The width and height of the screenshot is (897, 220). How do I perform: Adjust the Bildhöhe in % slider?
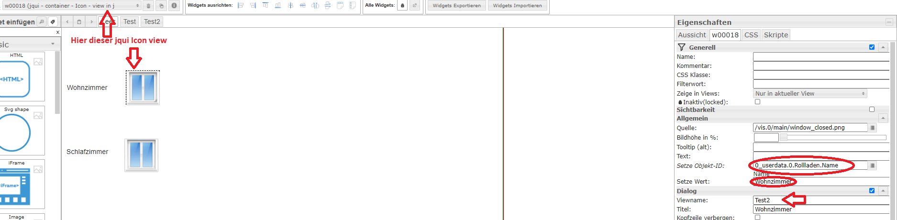point(832,138)
